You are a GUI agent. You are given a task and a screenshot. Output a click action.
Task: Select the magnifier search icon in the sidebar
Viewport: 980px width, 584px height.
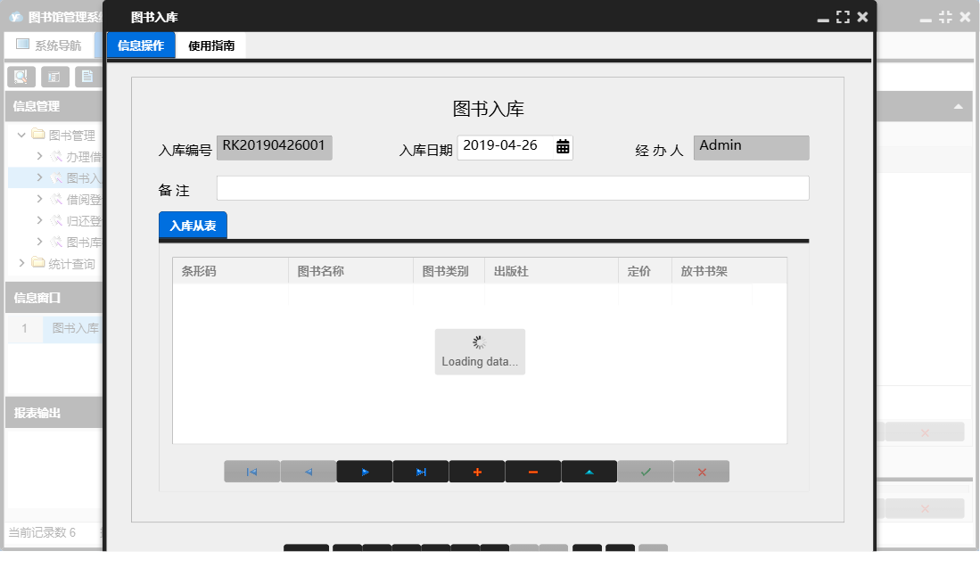(20, 77)
